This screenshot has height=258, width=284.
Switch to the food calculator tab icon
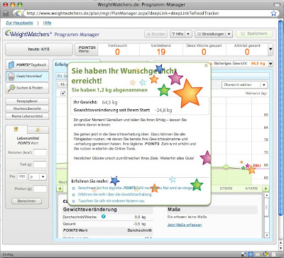[x=16, y=129]
